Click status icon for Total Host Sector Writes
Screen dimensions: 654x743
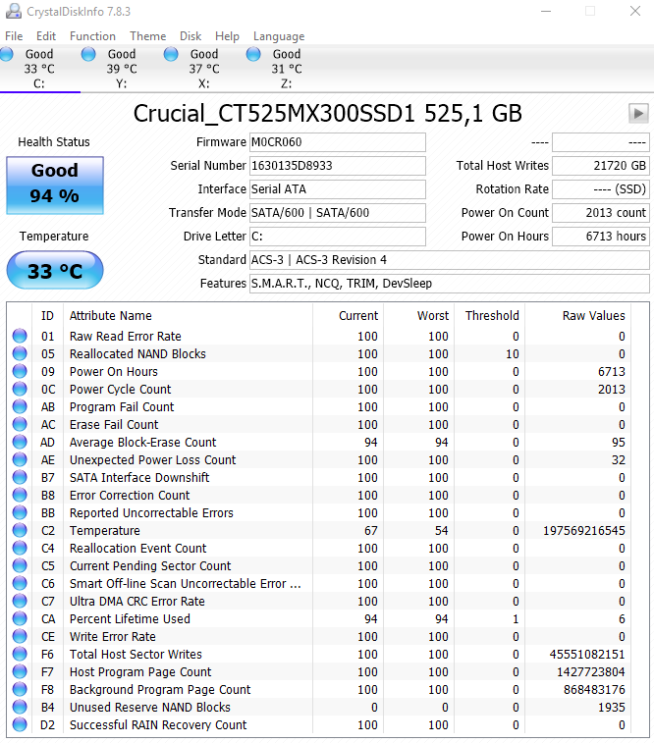[20, 654]
